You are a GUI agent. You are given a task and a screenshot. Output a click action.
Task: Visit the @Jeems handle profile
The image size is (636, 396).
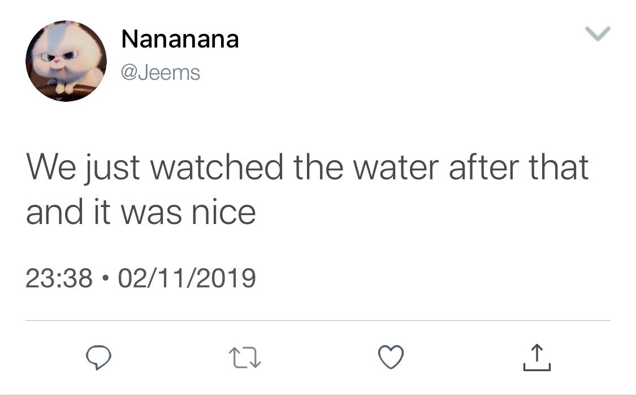coord(161,73)
